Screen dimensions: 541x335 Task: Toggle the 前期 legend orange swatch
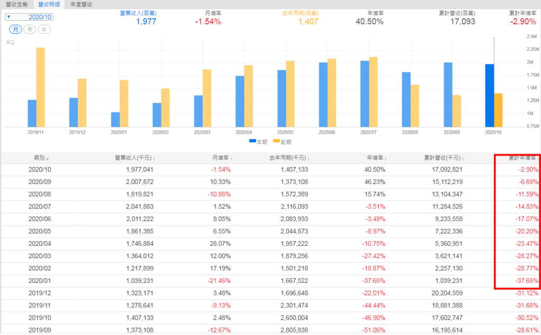(276, 141)
